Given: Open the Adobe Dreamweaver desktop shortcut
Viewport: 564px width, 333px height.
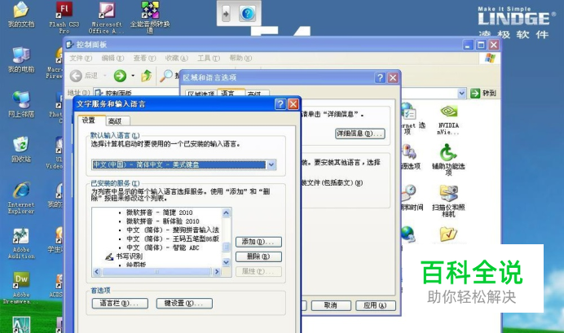Looking at the screenshot, I should coord(21,288).
